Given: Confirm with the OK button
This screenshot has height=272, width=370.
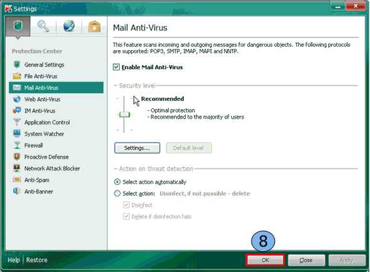Looking at the screenshot, I should coord(265,260).
